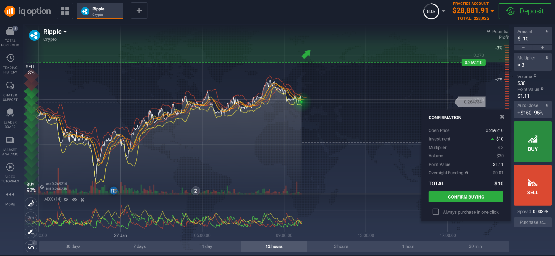555x256 pixels.
Task: Close the Confirmation dialog
Action: 502,117
